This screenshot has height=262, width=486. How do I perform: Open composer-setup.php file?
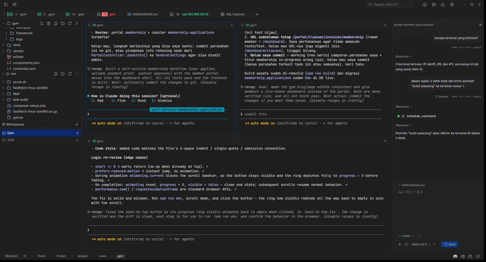[29, 106]
